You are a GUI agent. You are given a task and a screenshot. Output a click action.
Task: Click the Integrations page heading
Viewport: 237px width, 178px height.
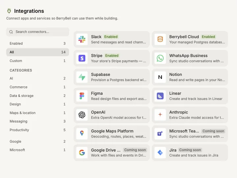[x=29, y=11]
